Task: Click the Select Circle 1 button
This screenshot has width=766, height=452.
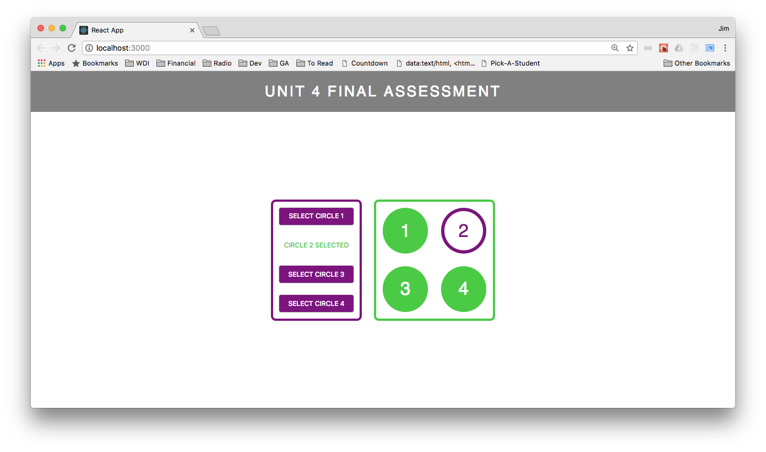Action: (316, 216)
